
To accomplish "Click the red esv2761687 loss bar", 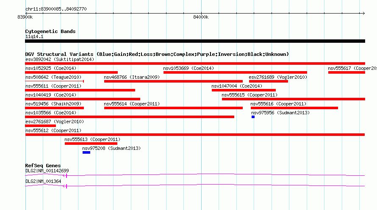I will [40, 126].
